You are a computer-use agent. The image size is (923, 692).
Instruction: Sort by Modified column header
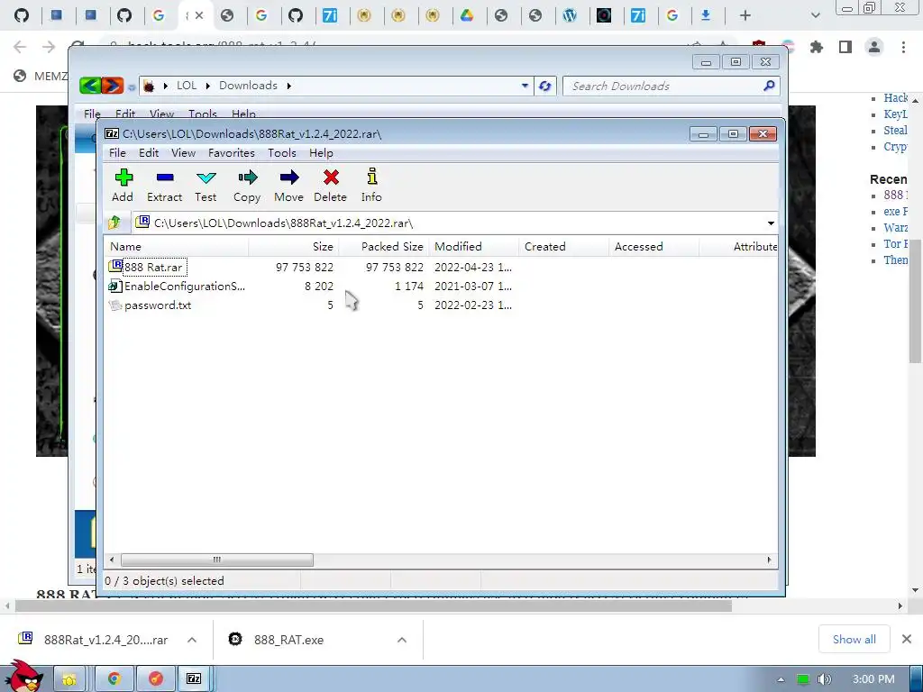(x=474, y=247)
